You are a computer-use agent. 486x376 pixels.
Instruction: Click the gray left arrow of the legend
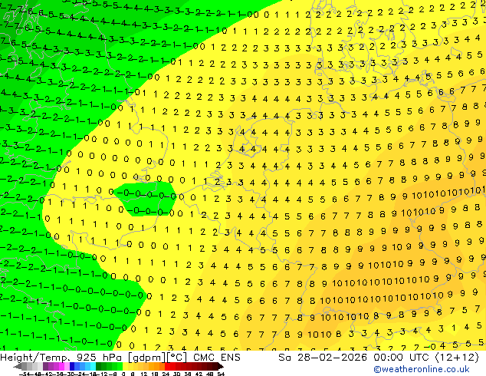pos(18,366)
